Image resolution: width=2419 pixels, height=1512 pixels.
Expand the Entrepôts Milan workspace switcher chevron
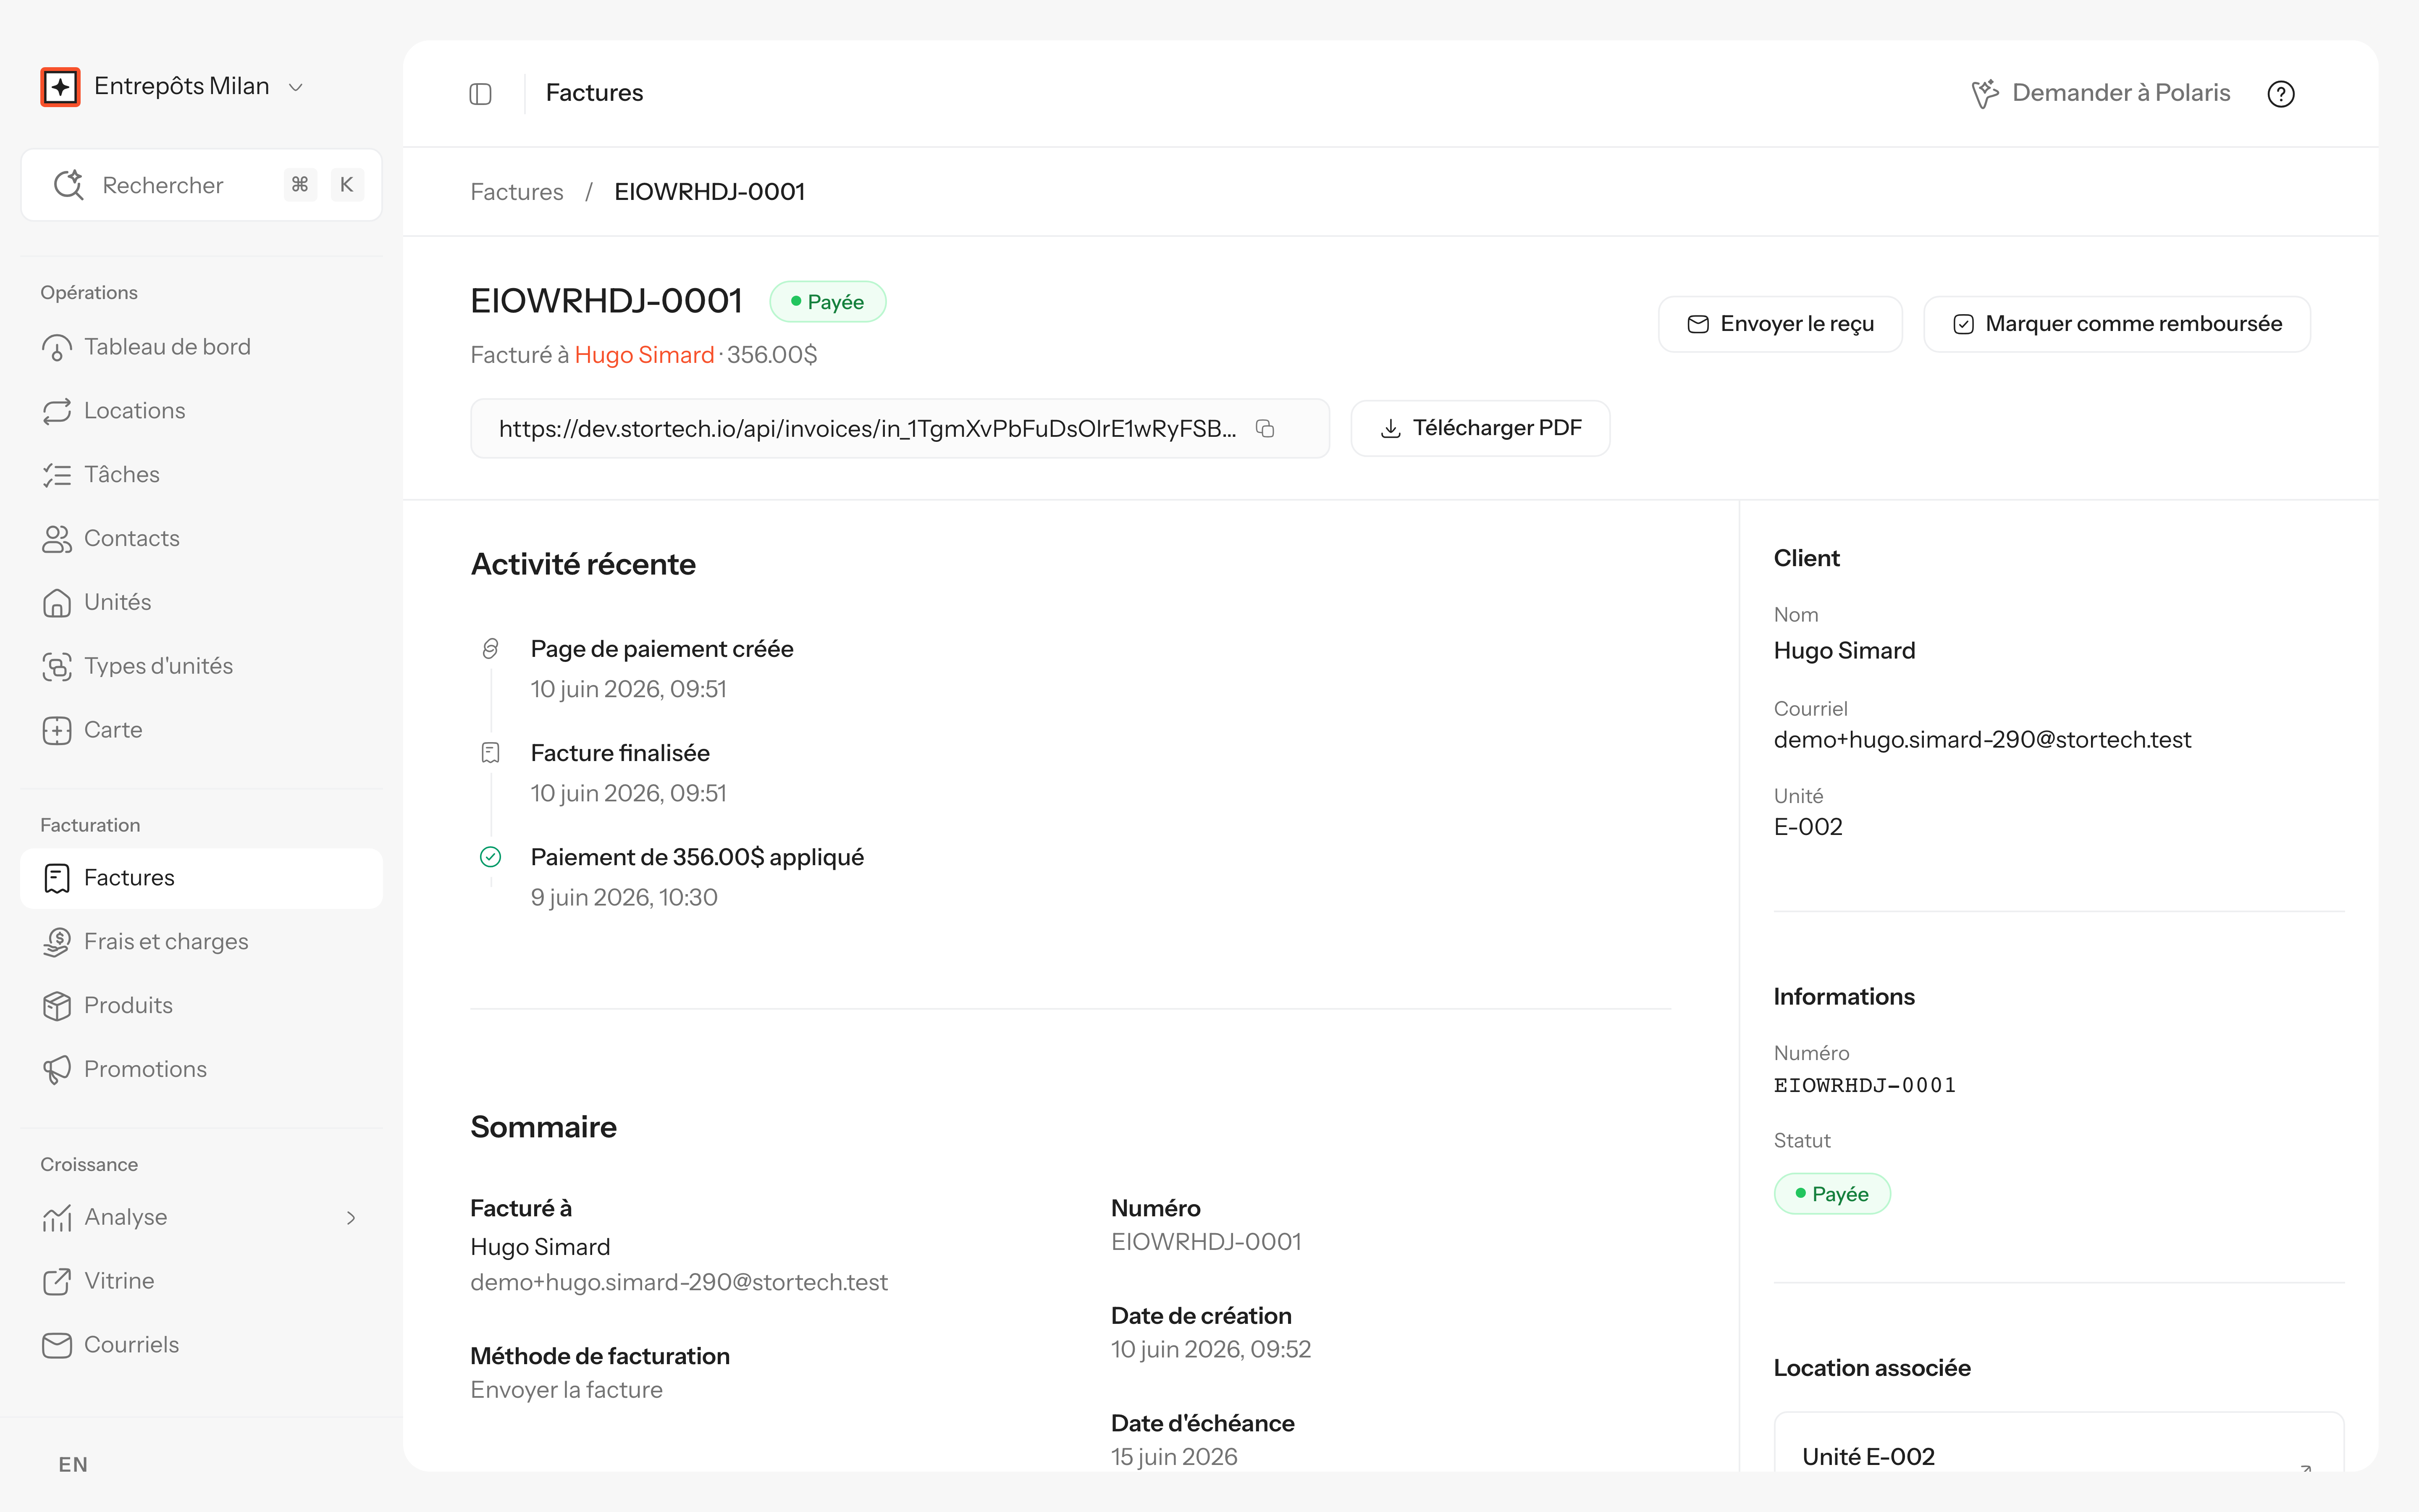[296, 88]
